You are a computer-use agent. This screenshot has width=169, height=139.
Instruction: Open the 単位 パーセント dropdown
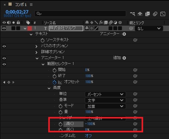(x=105, y=94)
